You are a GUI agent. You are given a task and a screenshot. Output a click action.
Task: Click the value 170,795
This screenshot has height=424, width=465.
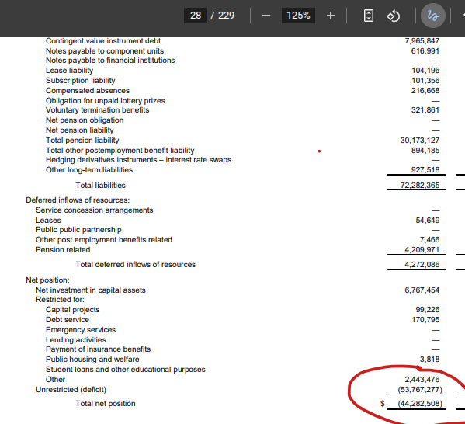tap(425, 320)
